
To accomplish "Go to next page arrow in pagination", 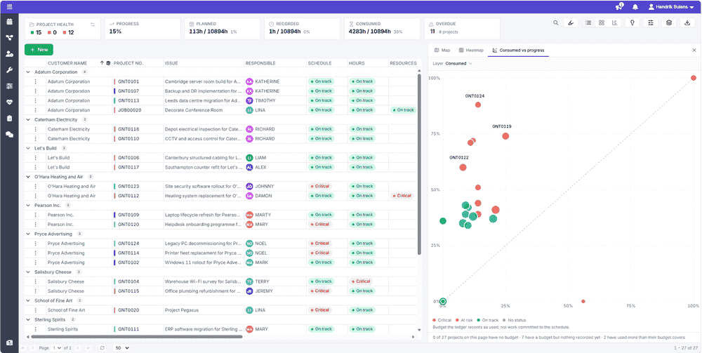I will [77, 347].
